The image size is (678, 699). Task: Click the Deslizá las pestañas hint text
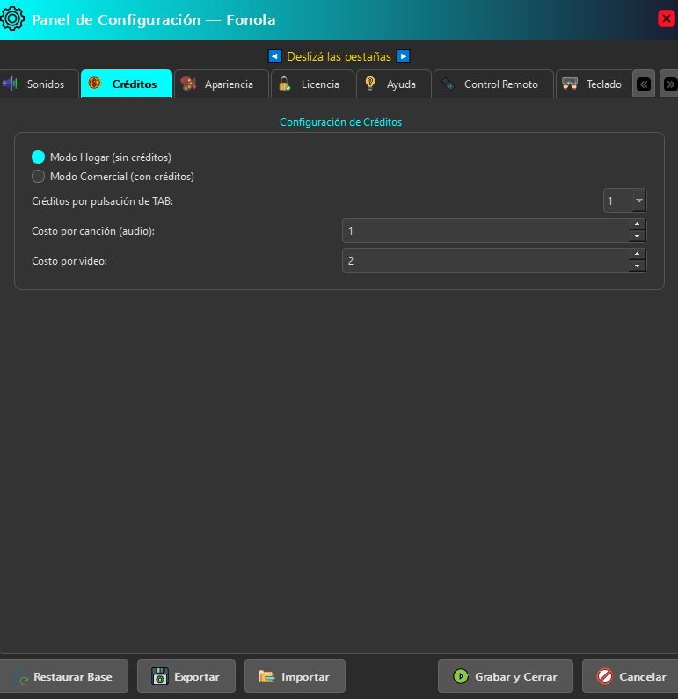click(x=339, y=56)
